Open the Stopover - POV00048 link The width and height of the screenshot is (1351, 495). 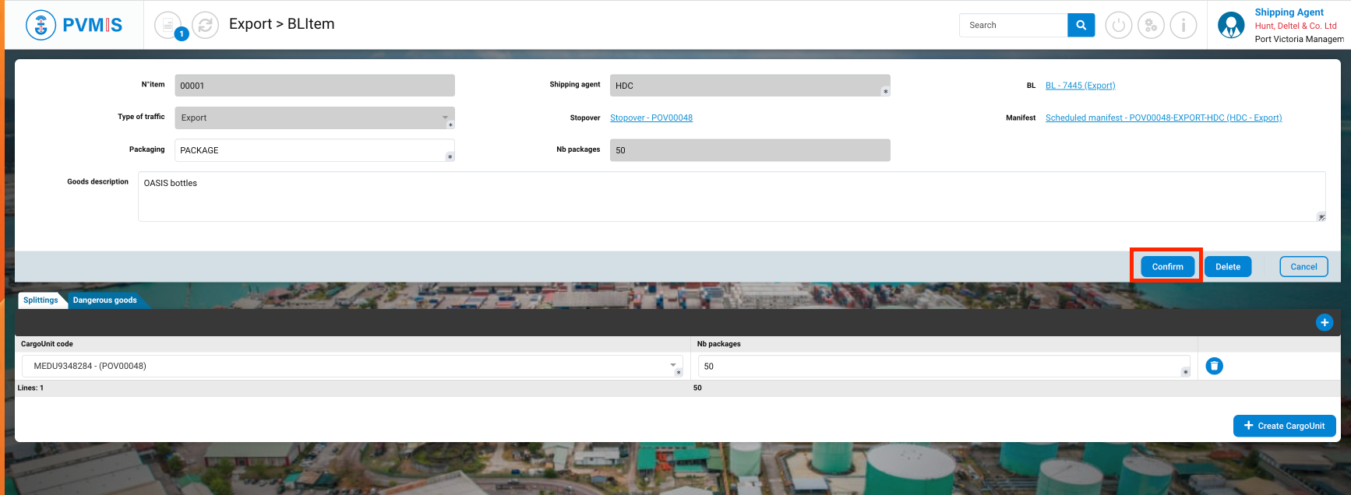tap(651, 118)
